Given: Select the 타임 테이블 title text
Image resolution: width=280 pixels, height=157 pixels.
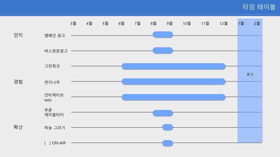Looking at the screenshot, I should (x=259, y=7).
